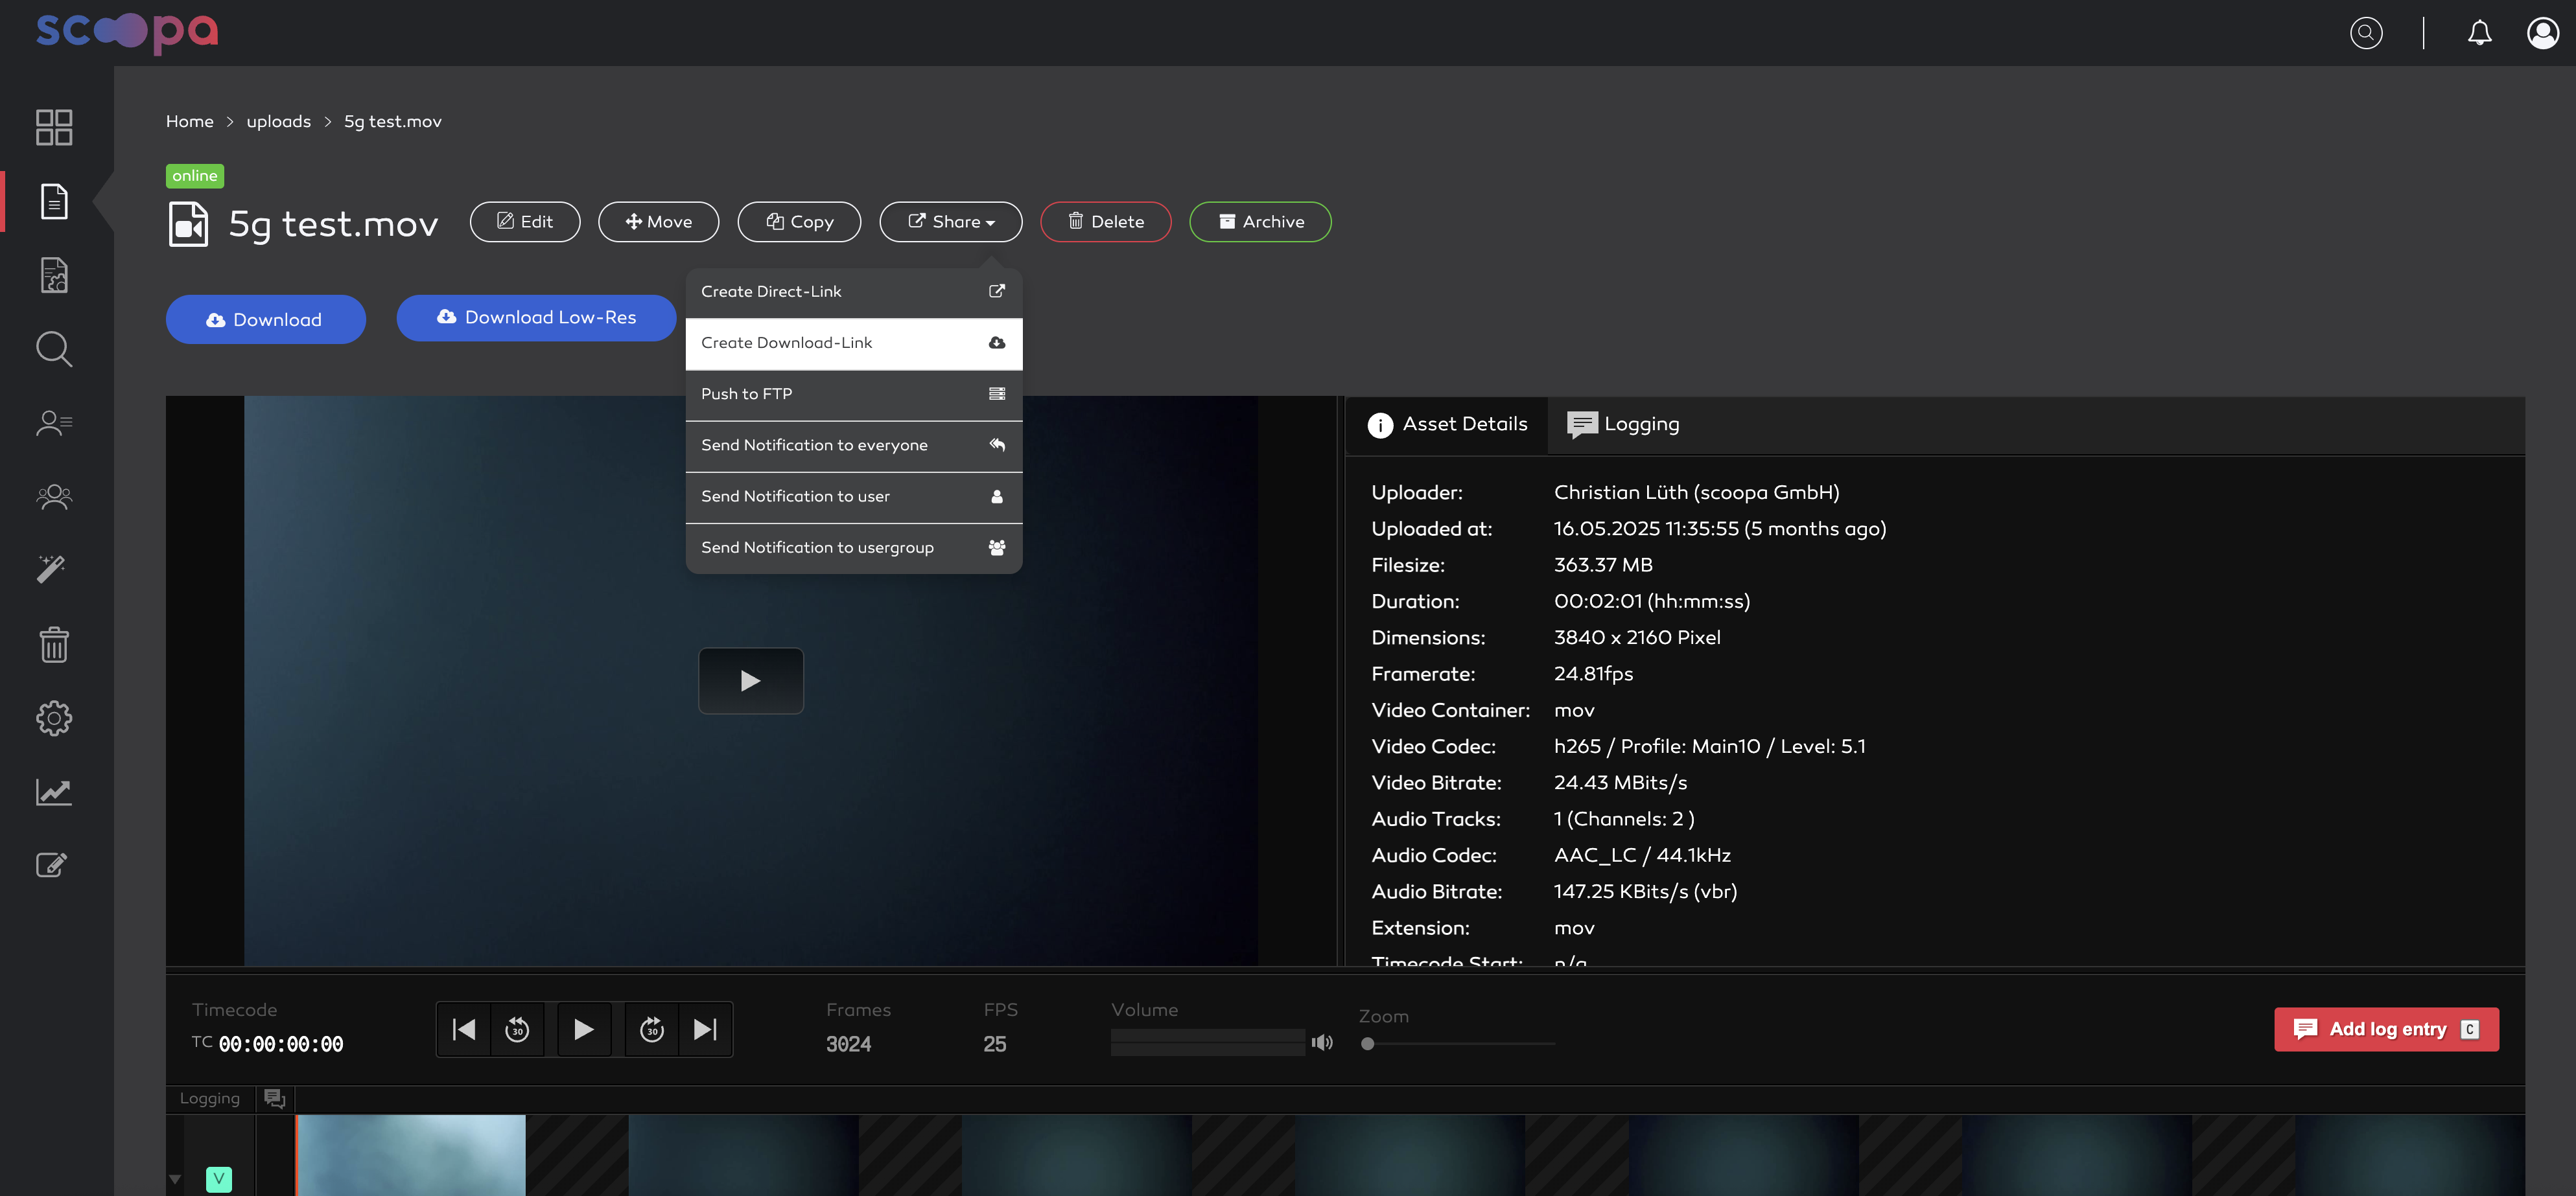Open the settings gear in sidebar
The width and height of the screenshot is (2576, 1196).
54,719
